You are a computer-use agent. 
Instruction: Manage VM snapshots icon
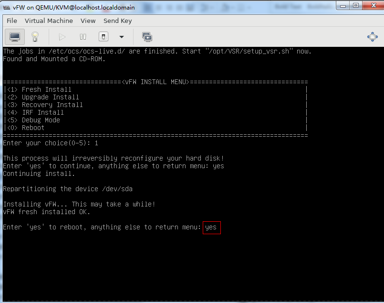(x=147, y=37)
